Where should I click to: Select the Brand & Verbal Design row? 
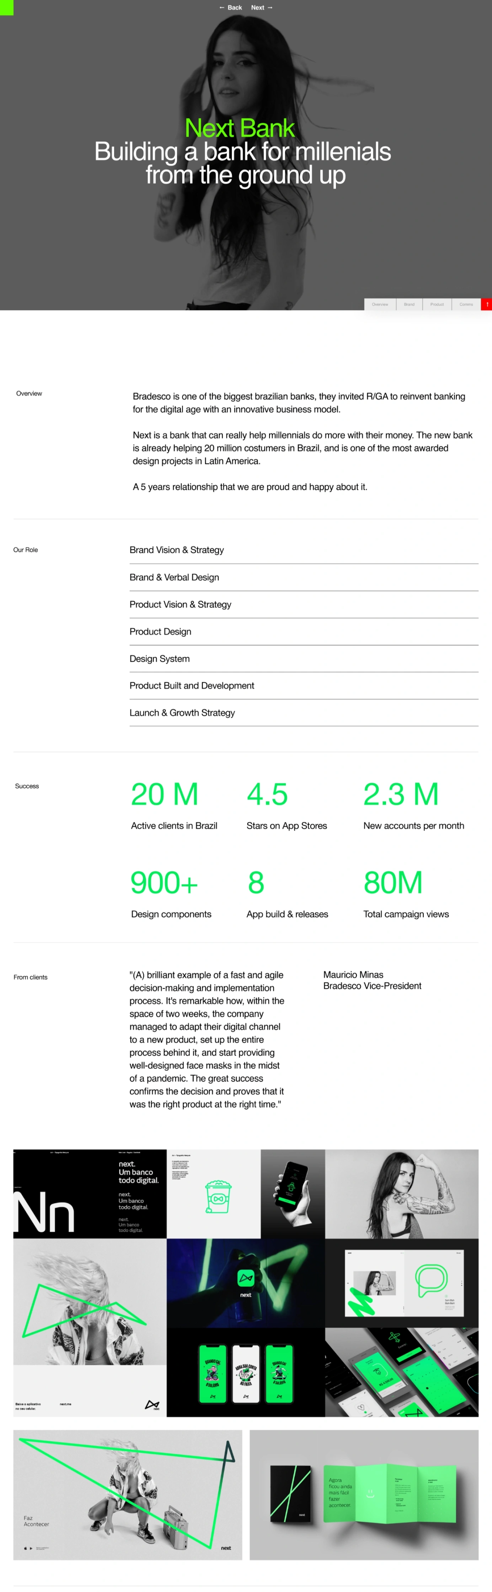point(304,577)
